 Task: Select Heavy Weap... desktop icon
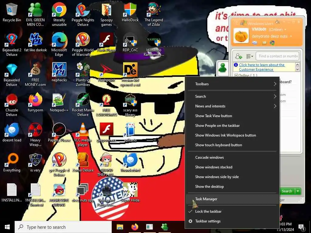(x=35, y=135)
